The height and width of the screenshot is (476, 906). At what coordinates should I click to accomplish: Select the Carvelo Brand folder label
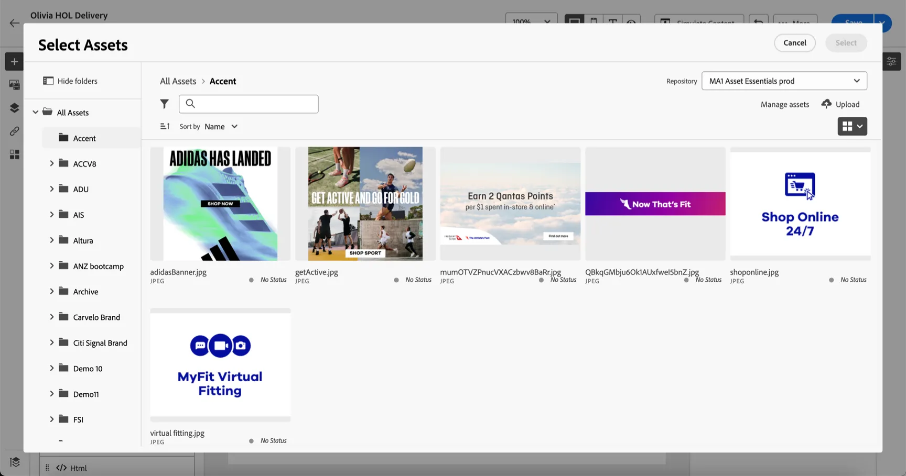[96, 317]
